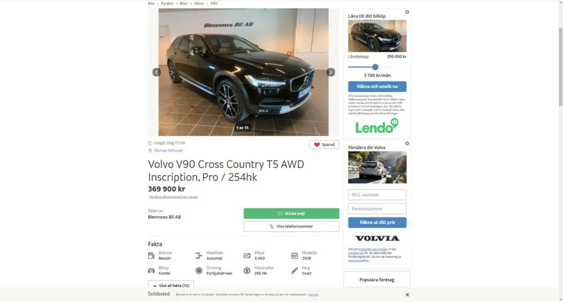The width and height of the screenshot is (563, 302).
Task: Click Räkna och ansök nu button
Action: click(x=377, y=86)
